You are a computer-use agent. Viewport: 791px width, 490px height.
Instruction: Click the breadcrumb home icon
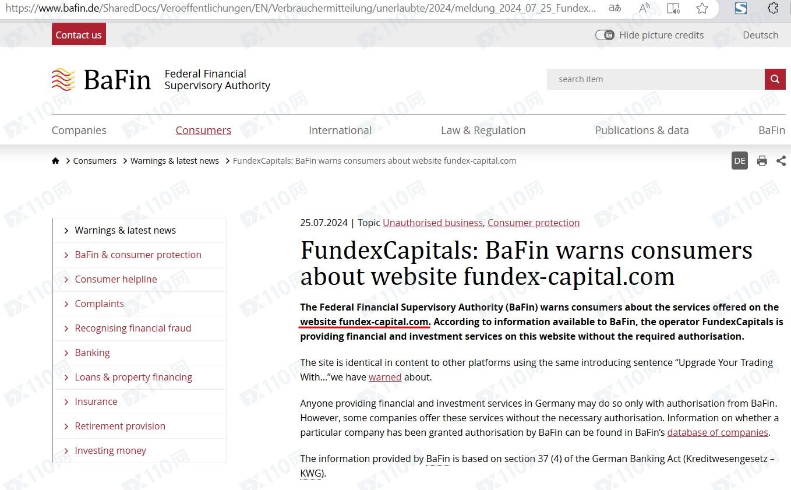click(x=55, y=161)
